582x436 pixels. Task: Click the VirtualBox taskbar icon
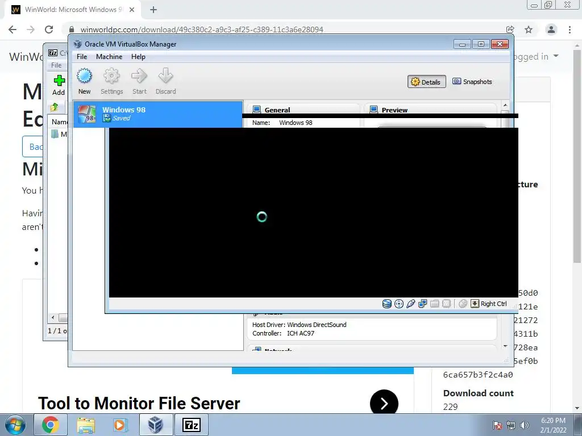[x=156, y=425]
